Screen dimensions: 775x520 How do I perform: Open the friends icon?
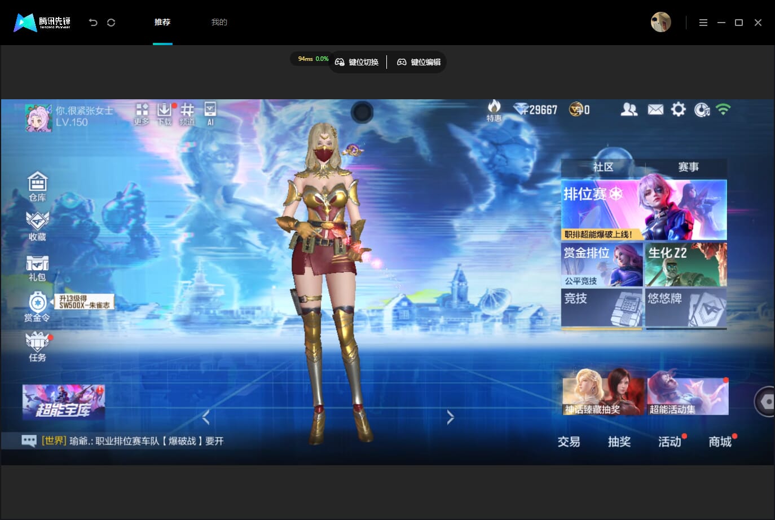[629, 109]
